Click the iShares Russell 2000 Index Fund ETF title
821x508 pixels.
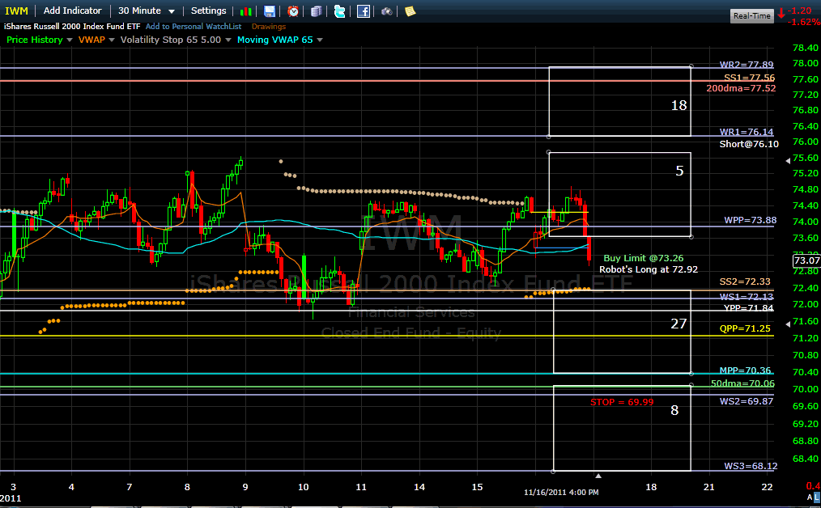(72, 26)
